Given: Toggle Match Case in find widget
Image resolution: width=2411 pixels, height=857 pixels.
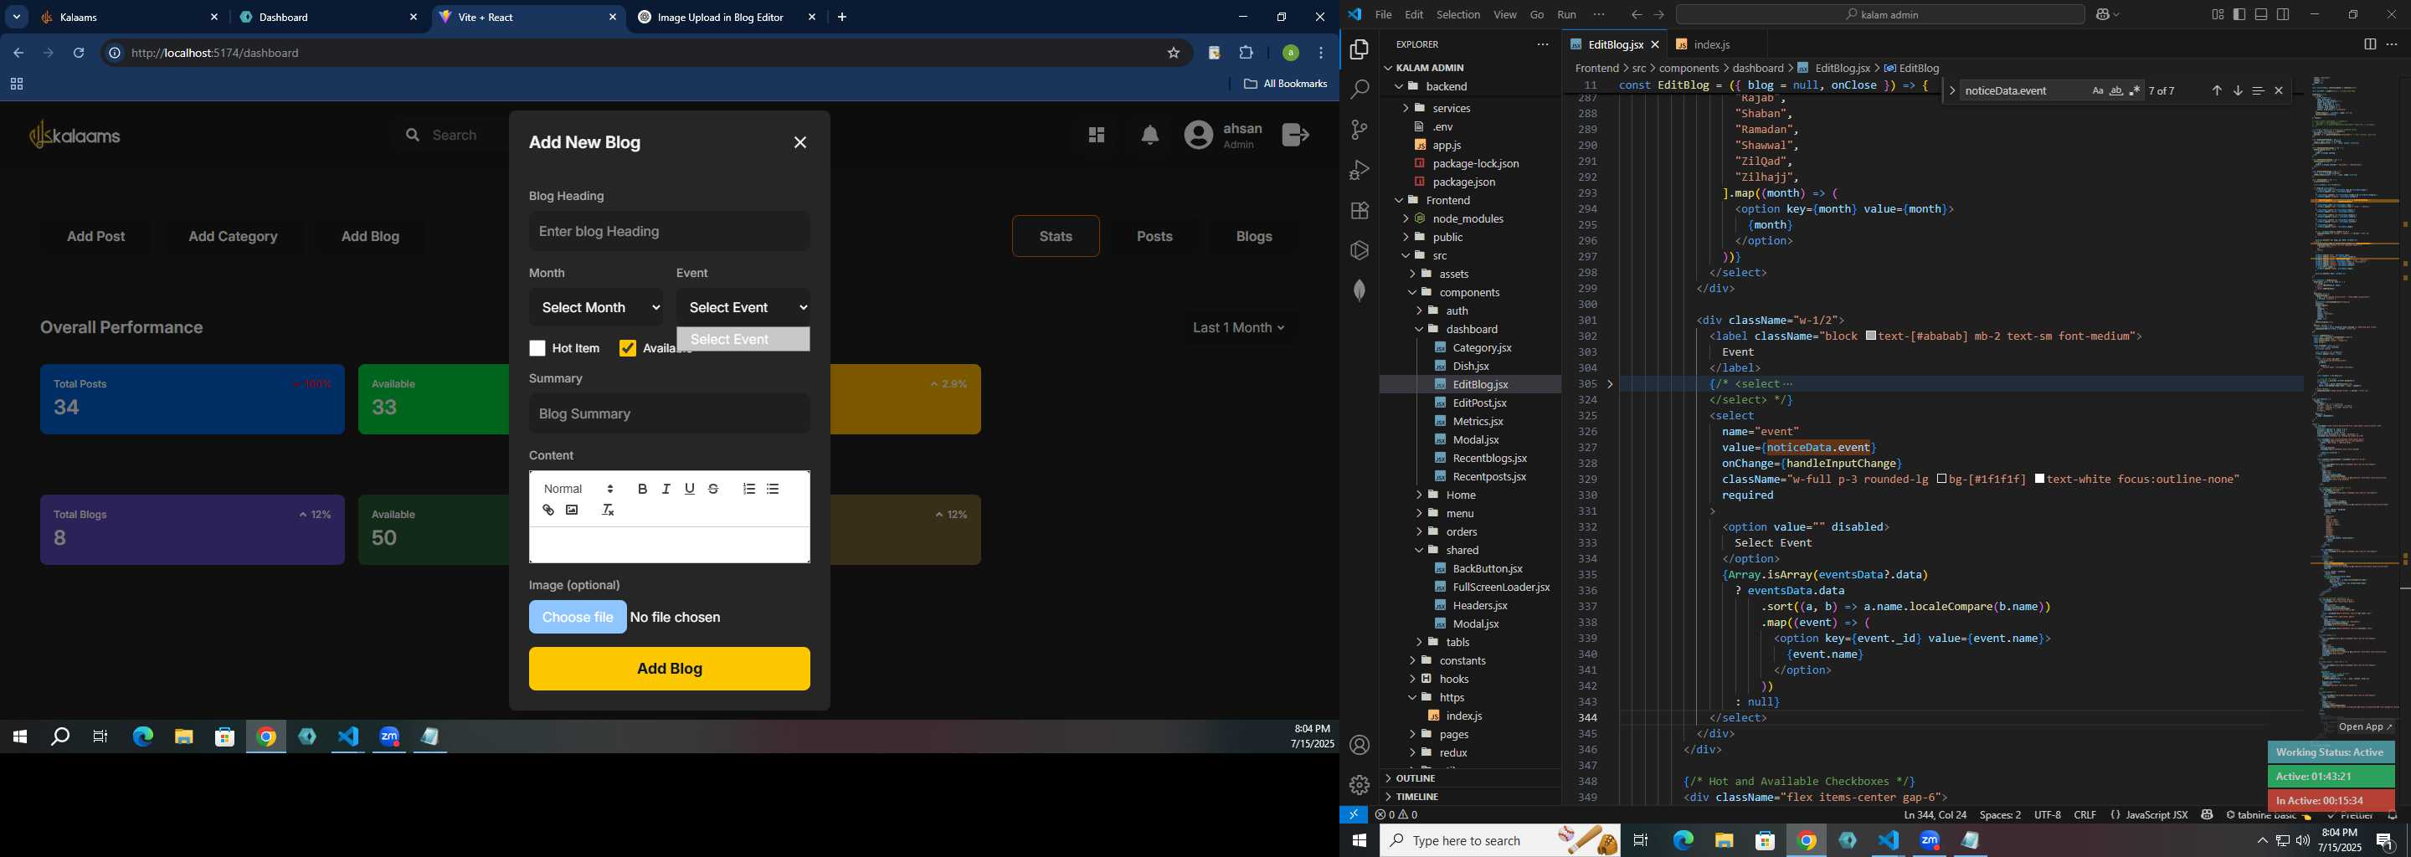Looking at the screenshot, I should coord(2097,90).
